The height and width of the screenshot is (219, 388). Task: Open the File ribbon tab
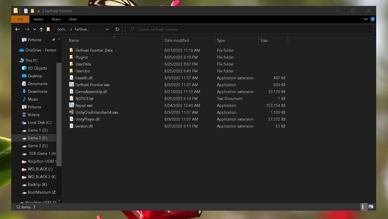(x=20, y=19)
